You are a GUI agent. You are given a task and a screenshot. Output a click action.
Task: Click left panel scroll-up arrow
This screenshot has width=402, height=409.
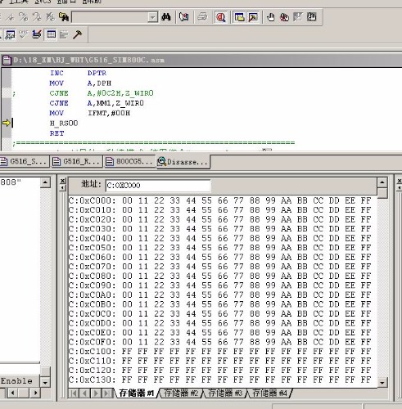[45, 182]
